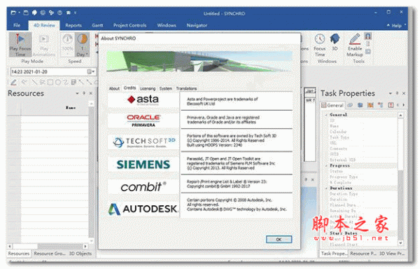
Task: Click the blue cube icon tab in Task Properties
Action: [360, 105]
